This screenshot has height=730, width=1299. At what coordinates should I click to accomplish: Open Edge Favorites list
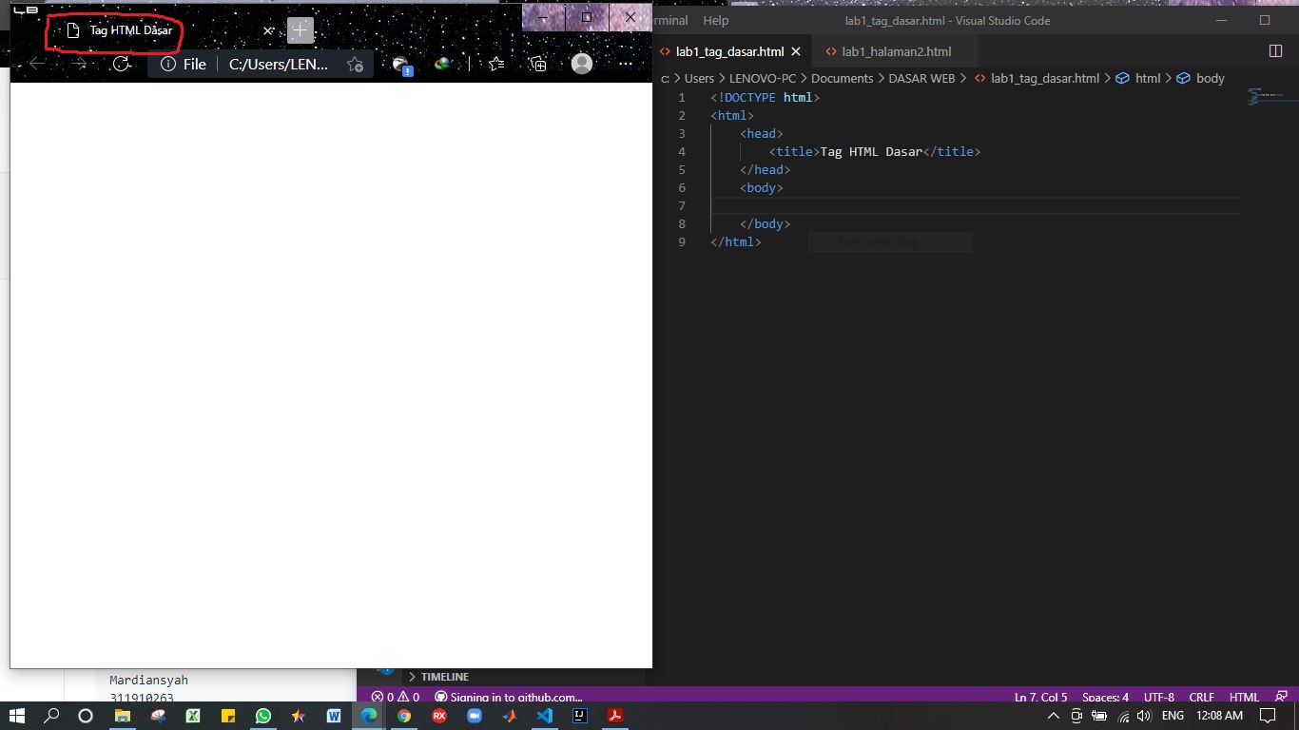pos(496,64)
